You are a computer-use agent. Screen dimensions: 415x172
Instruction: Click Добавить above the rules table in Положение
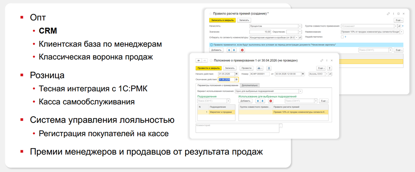click(x=246, y=101)
